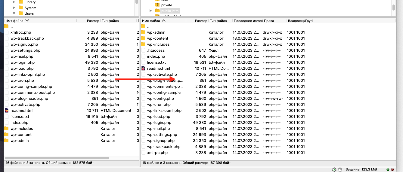403x172 pixels.
Task: Sort remote pane by Владелец/Группа column
Action: (x=300, y=21)
